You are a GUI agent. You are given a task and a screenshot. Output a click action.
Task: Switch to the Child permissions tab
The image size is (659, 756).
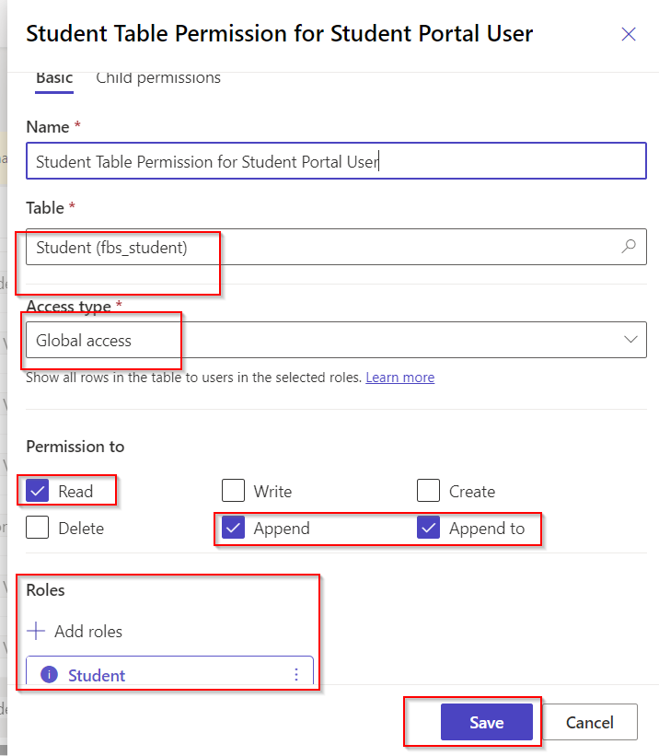coord(158,78)
